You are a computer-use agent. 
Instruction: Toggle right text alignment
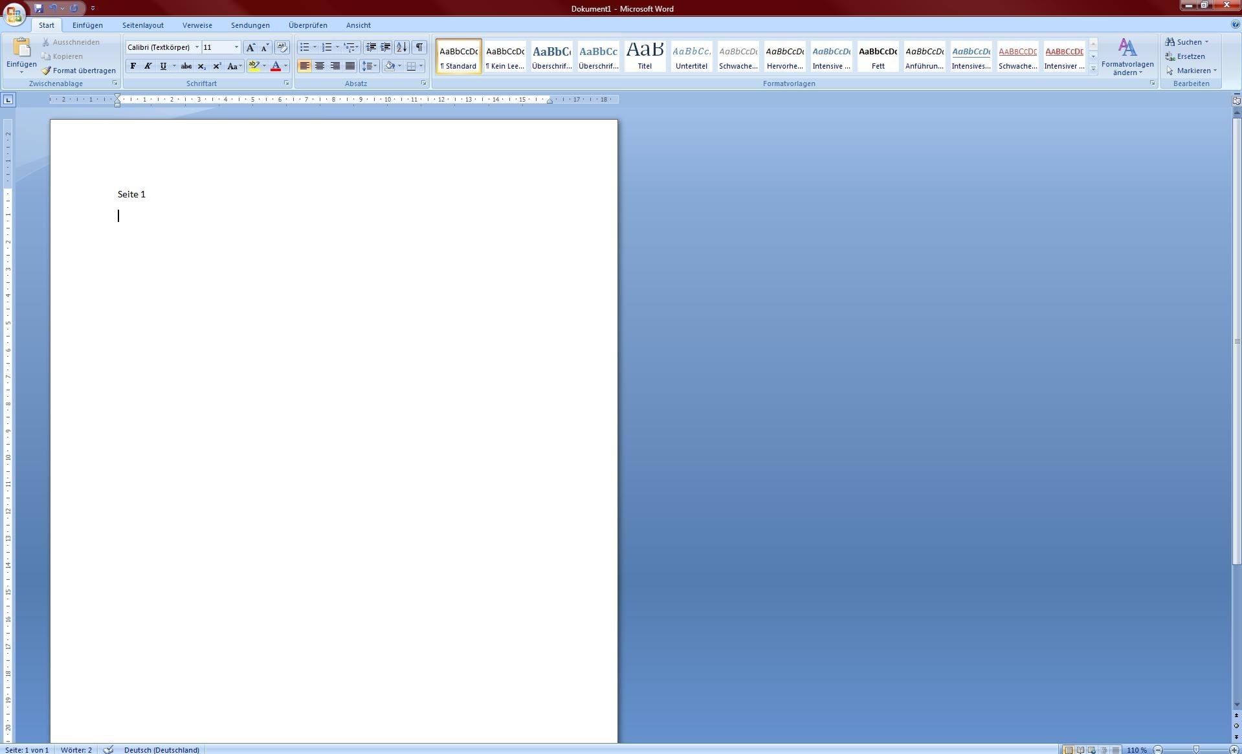(335, 66)
